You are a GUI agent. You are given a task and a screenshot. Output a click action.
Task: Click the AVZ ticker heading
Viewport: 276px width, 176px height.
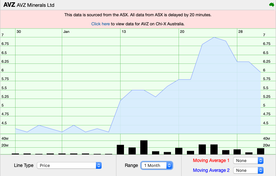pos(9,5)
